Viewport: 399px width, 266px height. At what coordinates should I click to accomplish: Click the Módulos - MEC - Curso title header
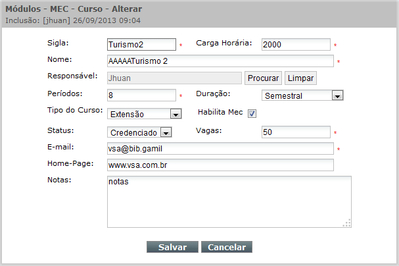click(x=74, y=9)
